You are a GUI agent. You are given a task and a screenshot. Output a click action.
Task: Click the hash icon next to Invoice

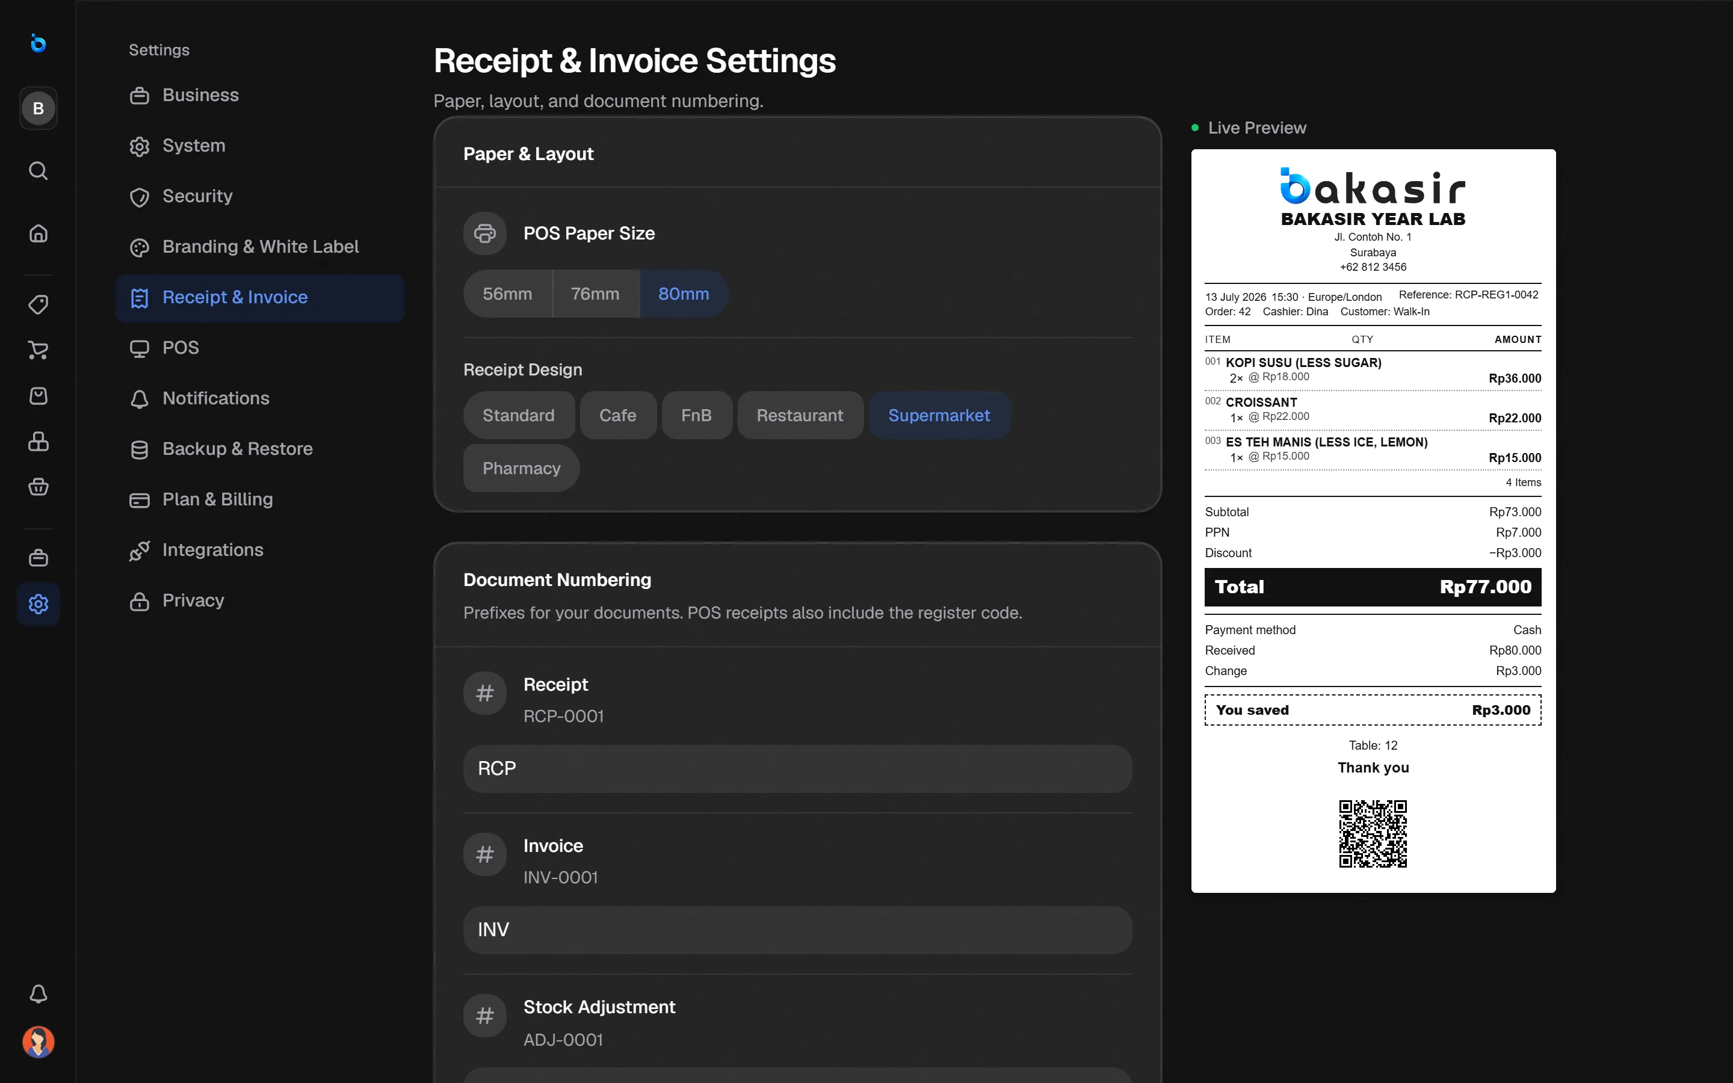coord(485,854)
